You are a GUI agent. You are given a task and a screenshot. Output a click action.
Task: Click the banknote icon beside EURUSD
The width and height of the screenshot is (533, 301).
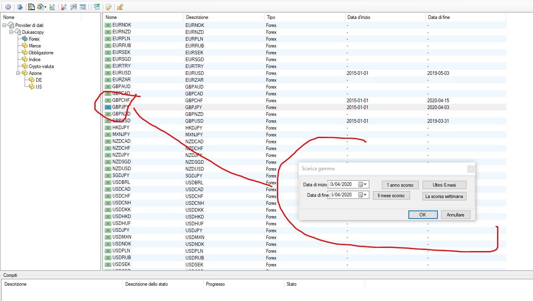pyautogui.click(x=108, y=73)
